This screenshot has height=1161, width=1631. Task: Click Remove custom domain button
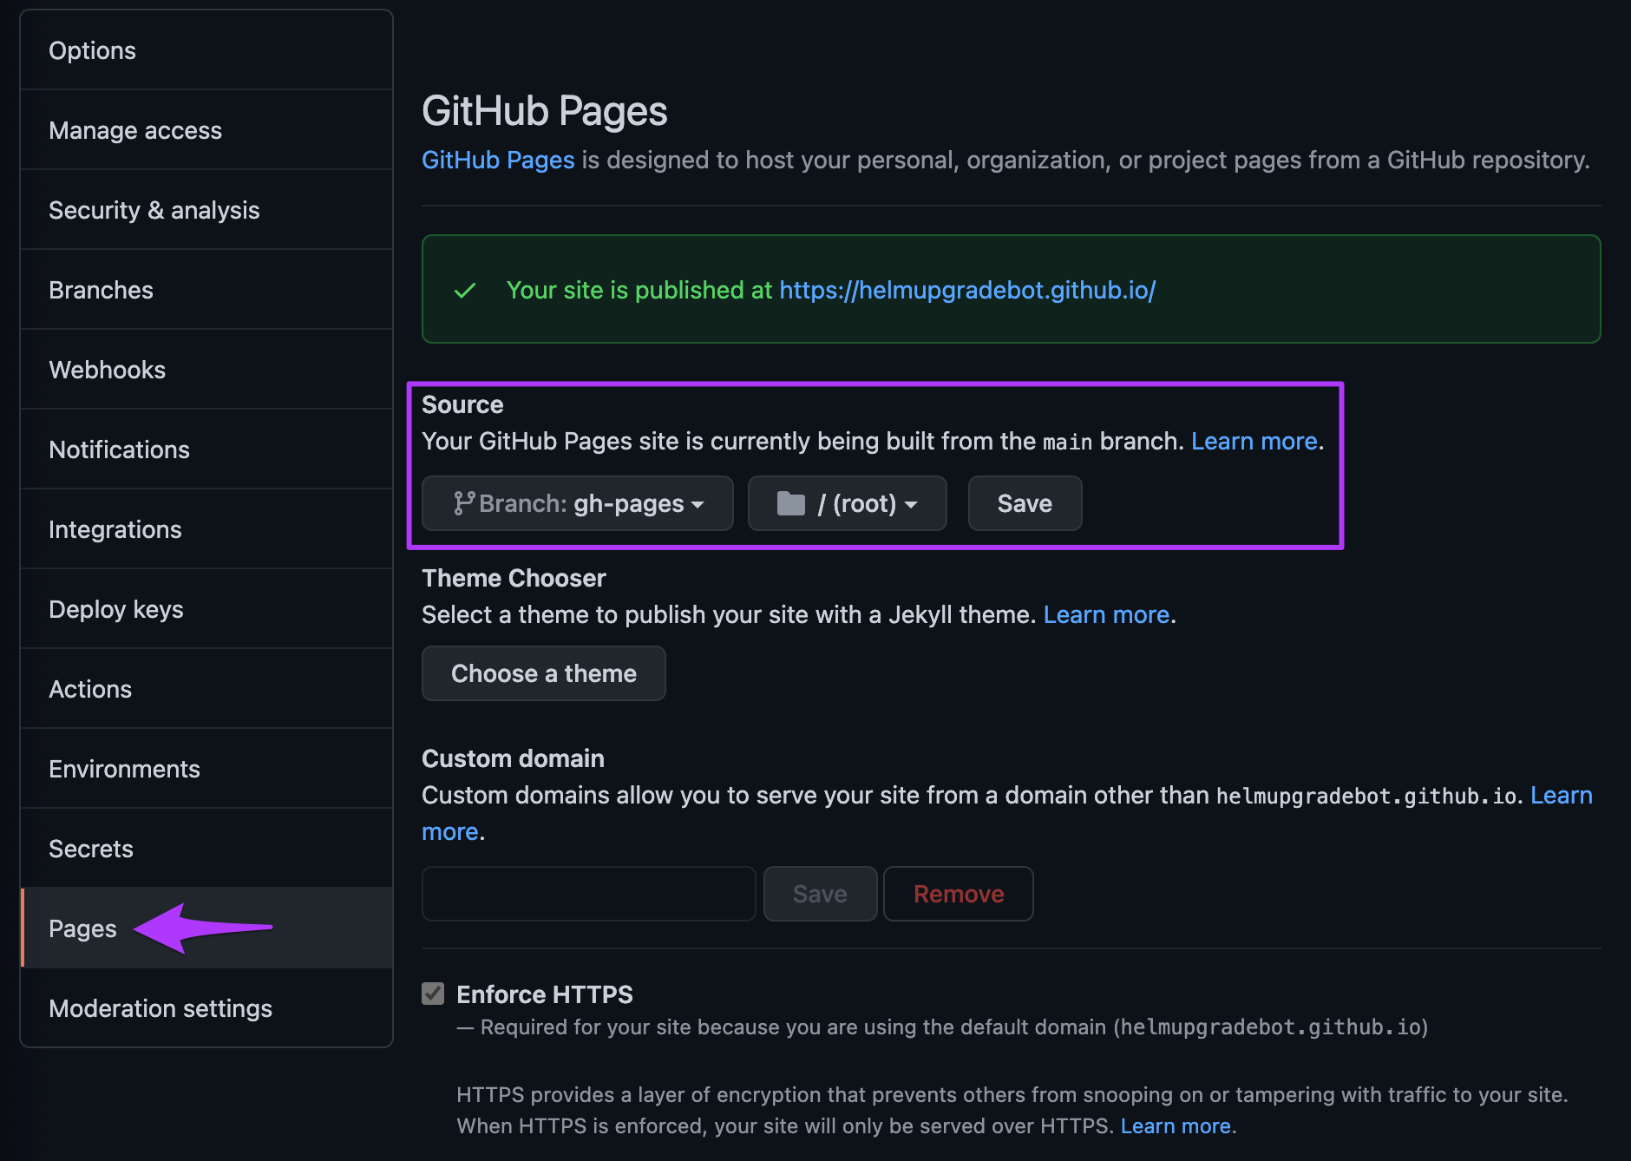click(959, 894)
